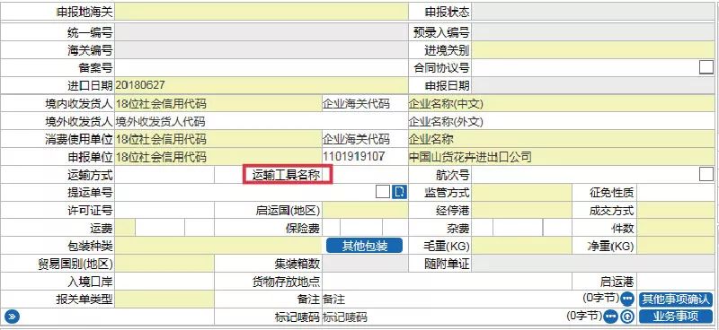This screenshot has width=719, height=330.
Task: Click the 提运单号 input field
Action: tap(244, 192)
